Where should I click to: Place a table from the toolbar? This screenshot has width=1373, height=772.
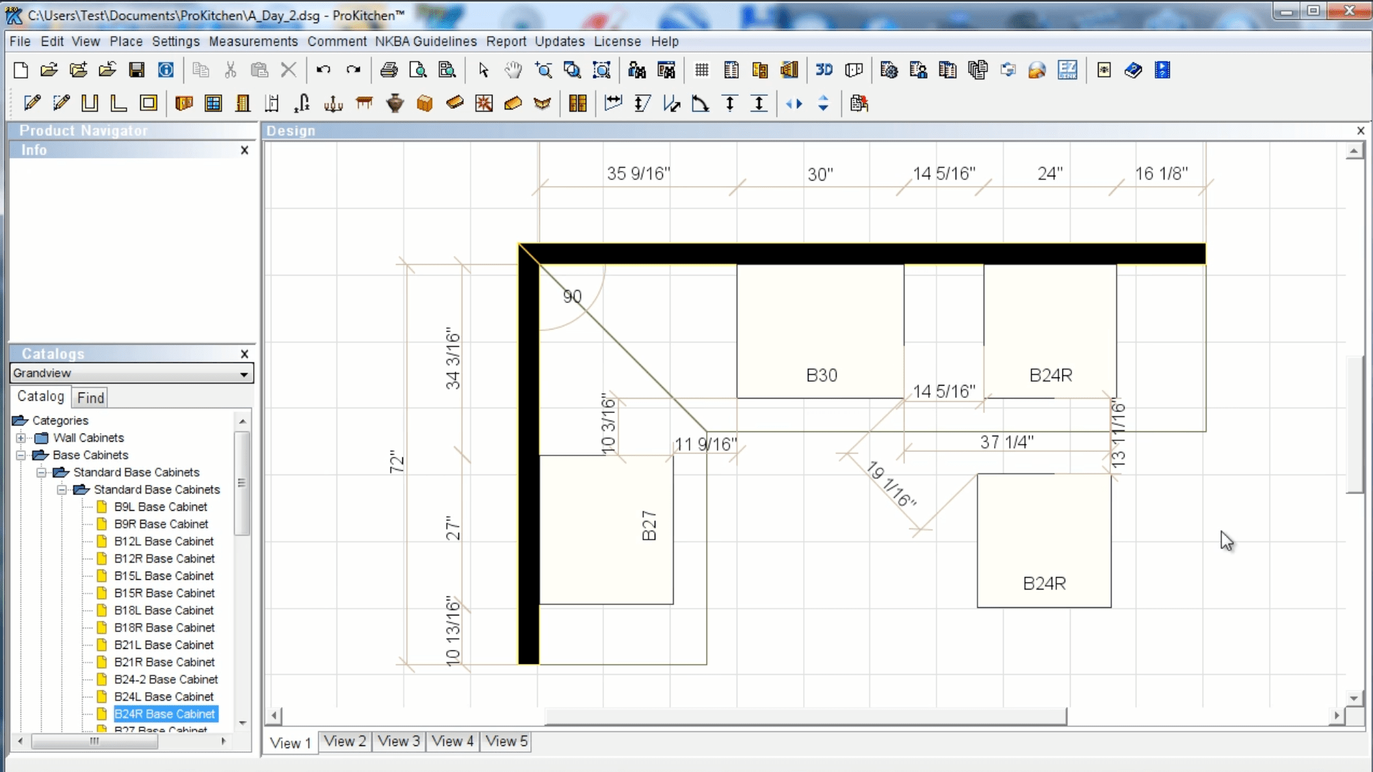coord(365,103)
